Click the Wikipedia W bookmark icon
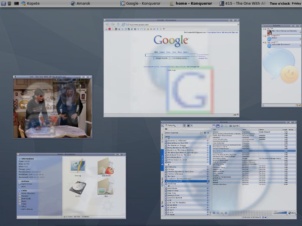This screenshot has height=226, width=302. [138, 29]
